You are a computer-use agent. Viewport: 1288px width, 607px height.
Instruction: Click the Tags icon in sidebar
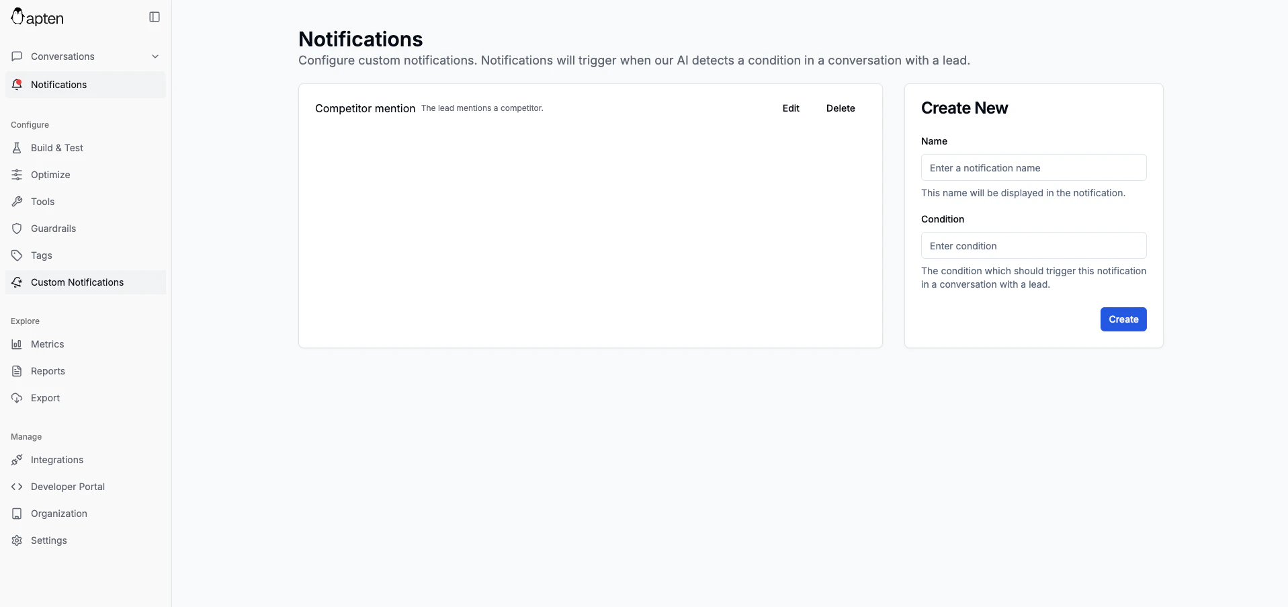click(17, 255)
